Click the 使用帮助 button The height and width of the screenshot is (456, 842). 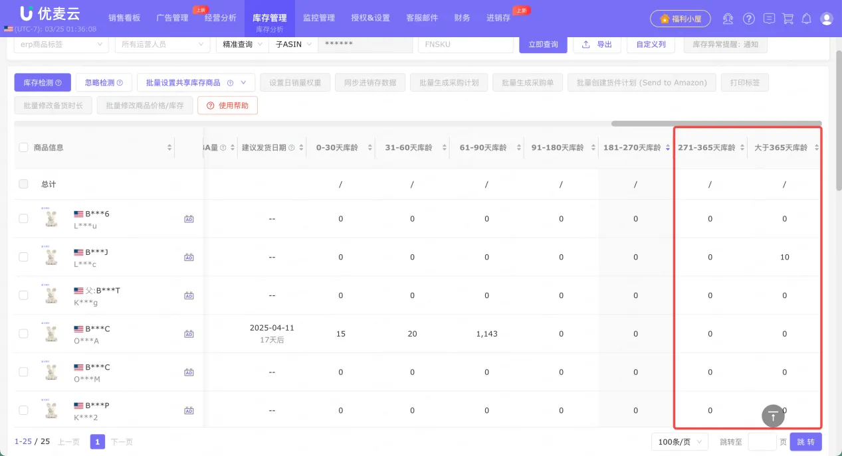[228, 106]
